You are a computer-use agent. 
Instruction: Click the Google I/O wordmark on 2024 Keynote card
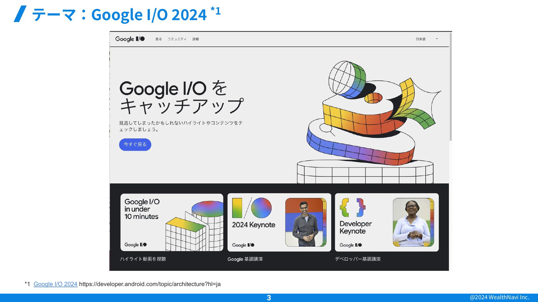coord(243,245)
